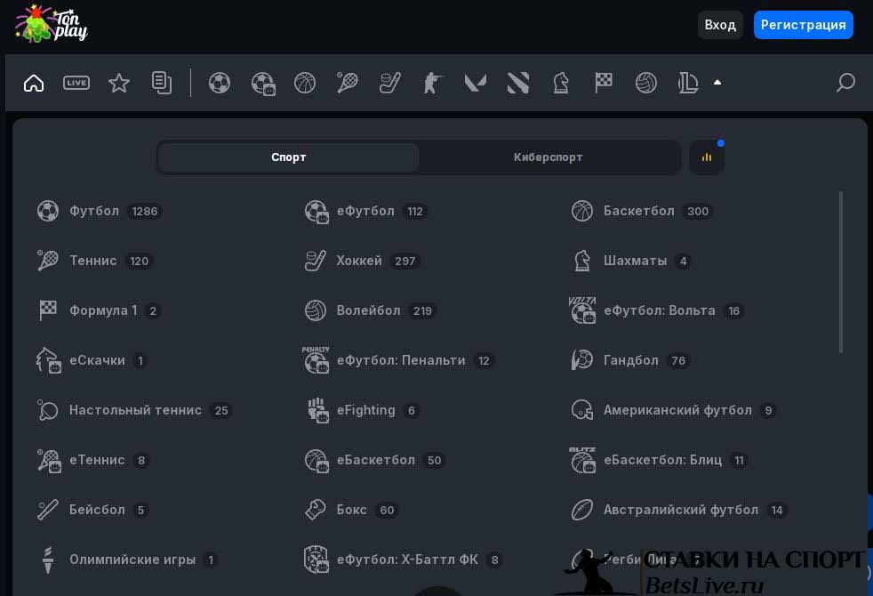Open the search magnifier icon

click(845, 83)
